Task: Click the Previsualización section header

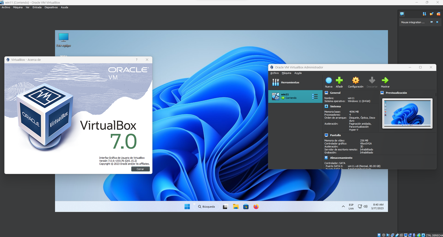Action: point(396,93)
